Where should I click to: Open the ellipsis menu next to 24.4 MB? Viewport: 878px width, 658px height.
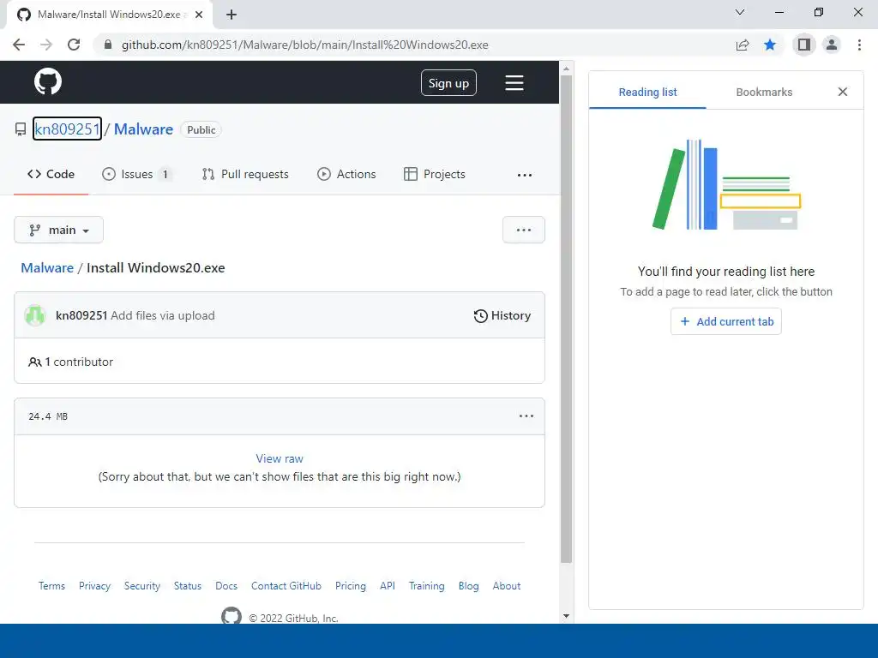pos(526,416)
